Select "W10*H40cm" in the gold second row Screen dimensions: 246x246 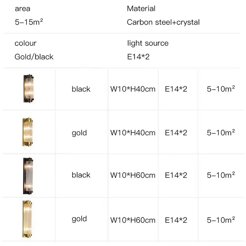click(133, 133)
